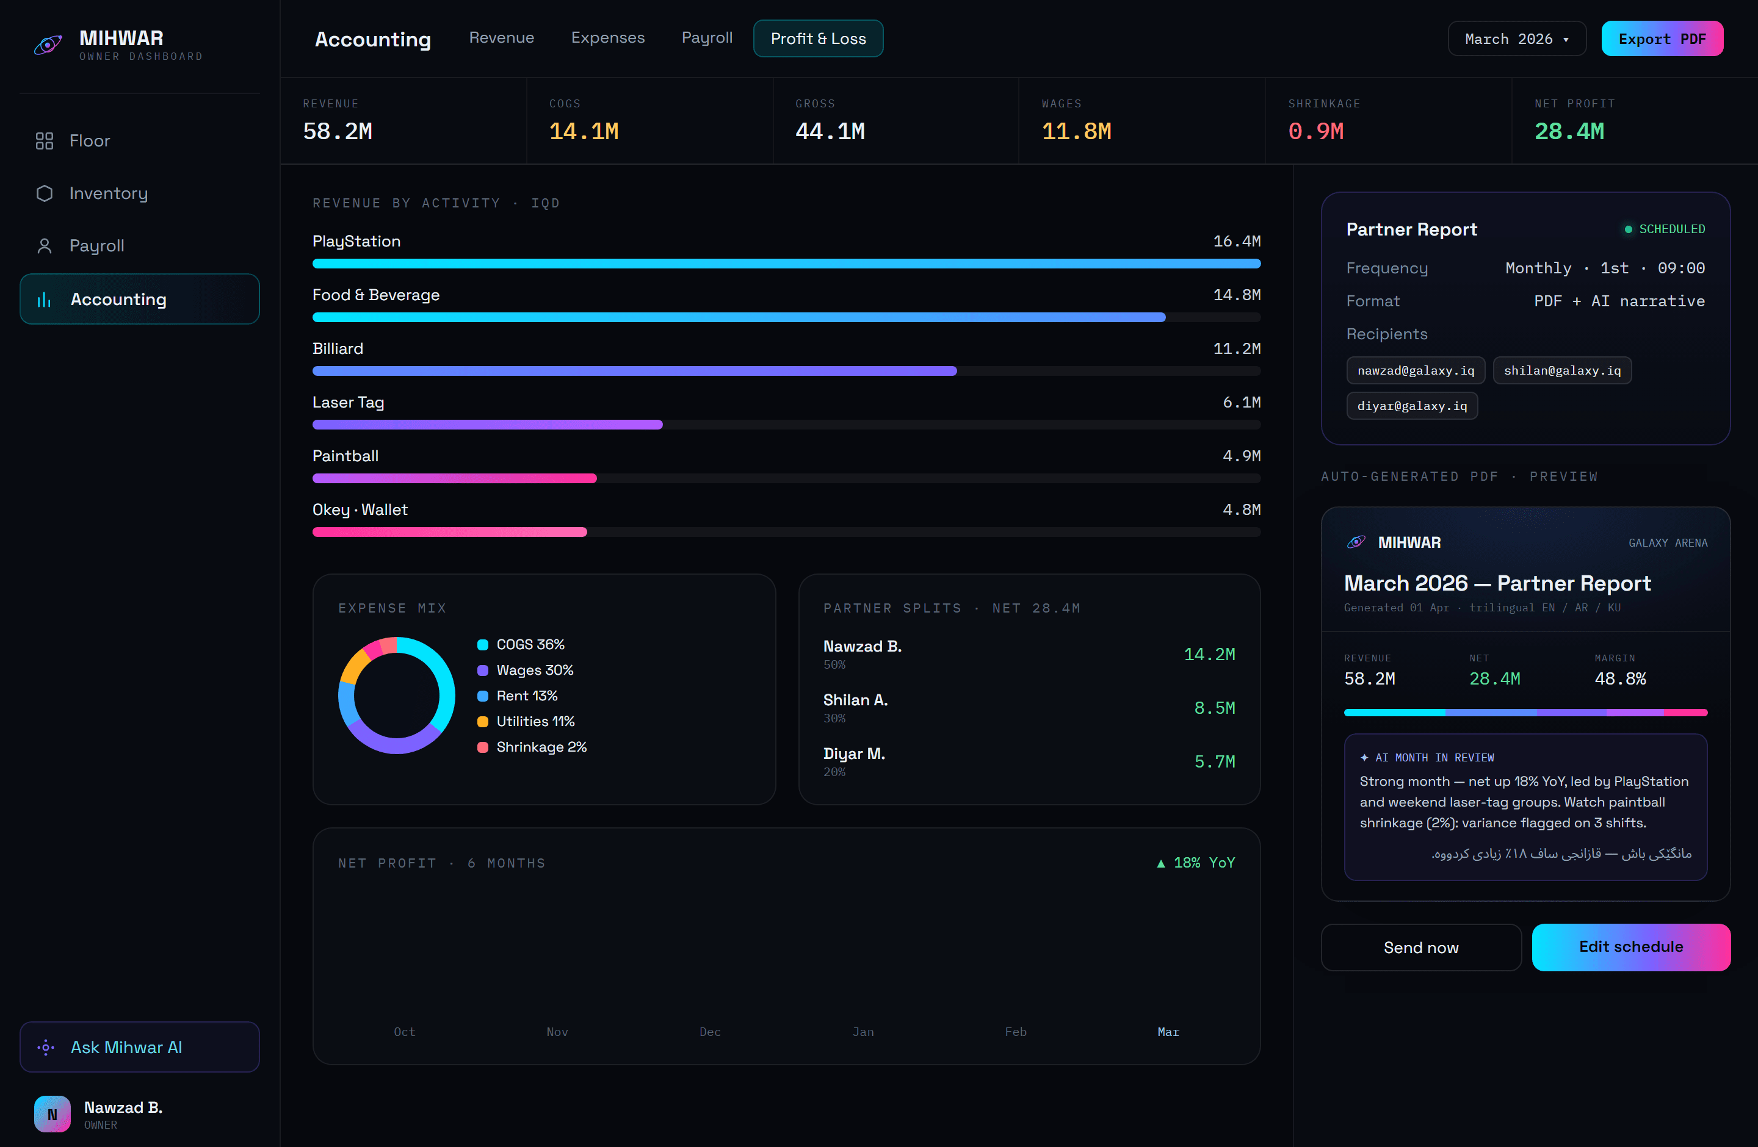Click the Shrinkage 0.9M summary value
This screenshot has height=1147, width=1758.
tap(1315, 131)
